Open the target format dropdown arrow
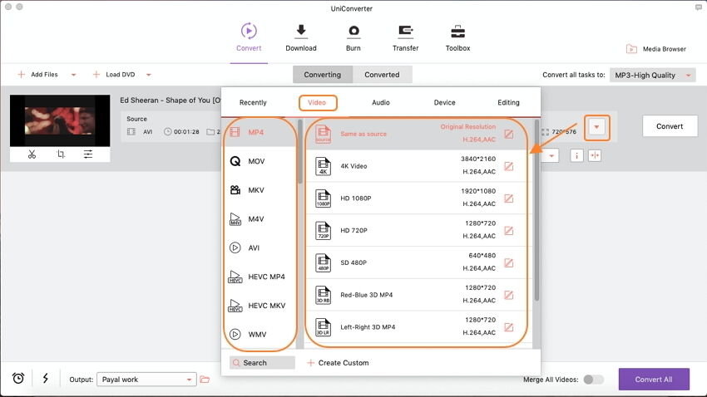The image size is (707, 397). (596, 127)
